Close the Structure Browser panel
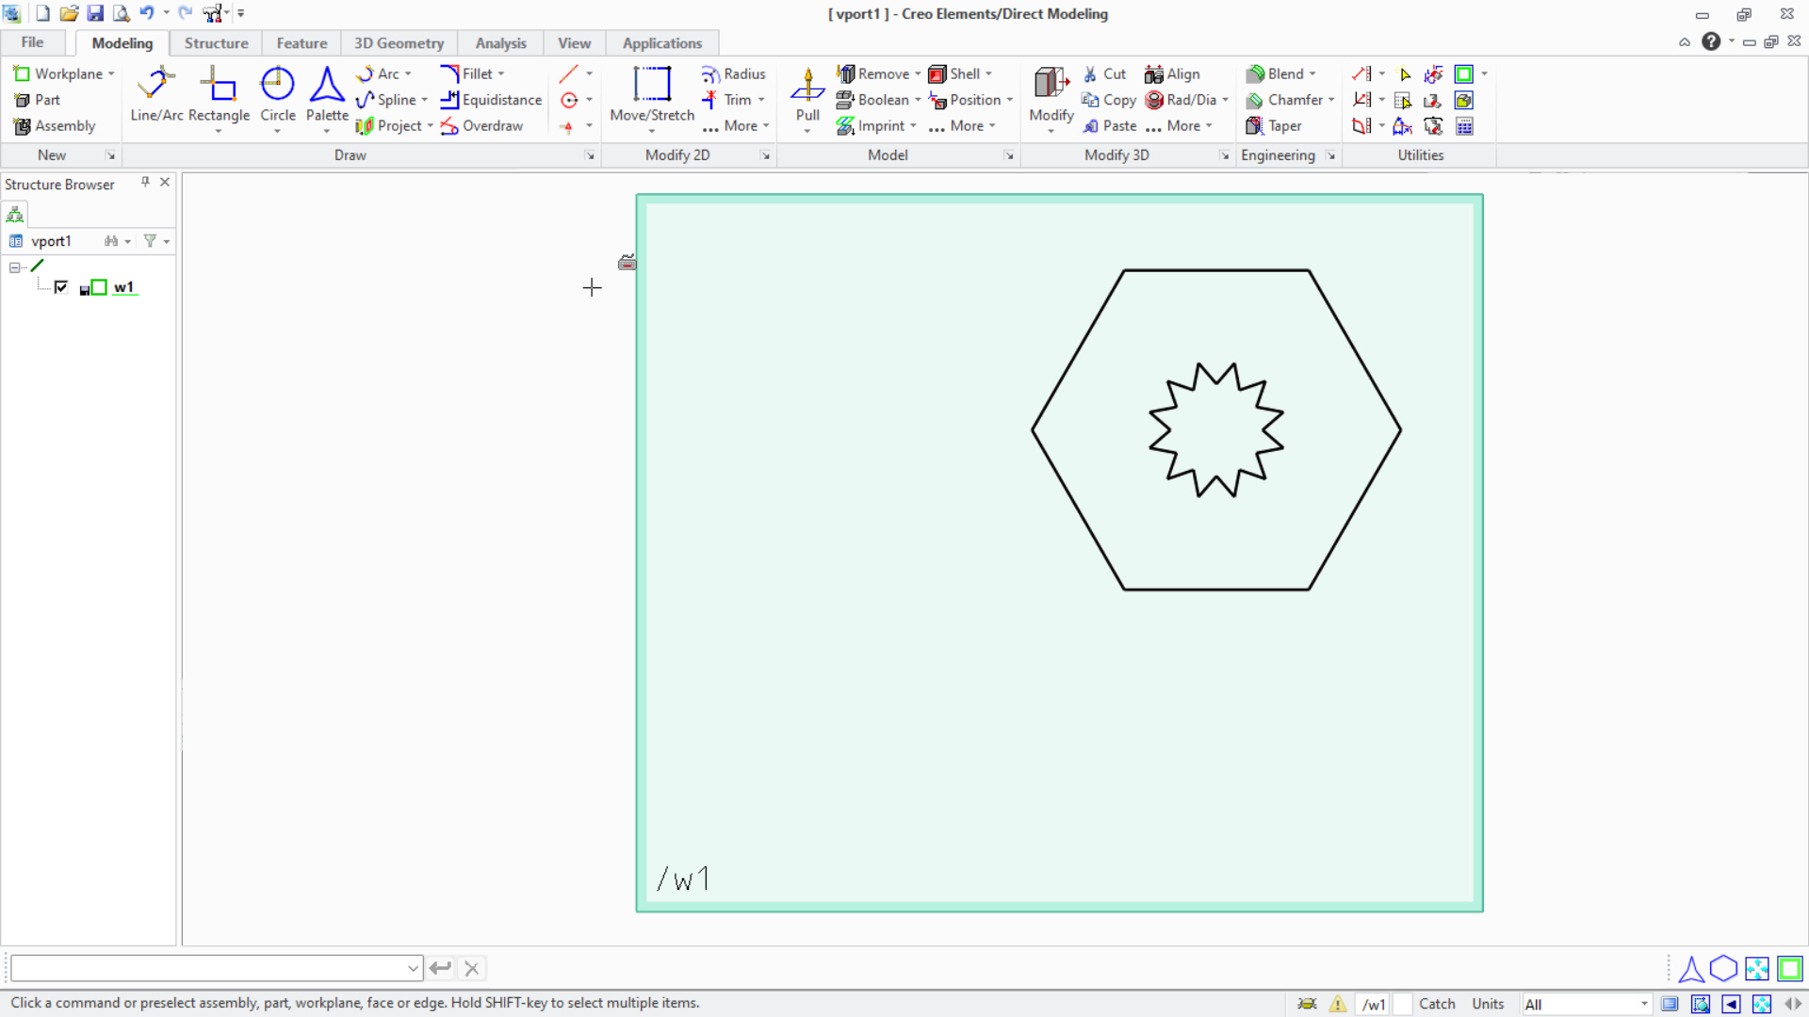The image size is (1809, 1017). (165, 183)
